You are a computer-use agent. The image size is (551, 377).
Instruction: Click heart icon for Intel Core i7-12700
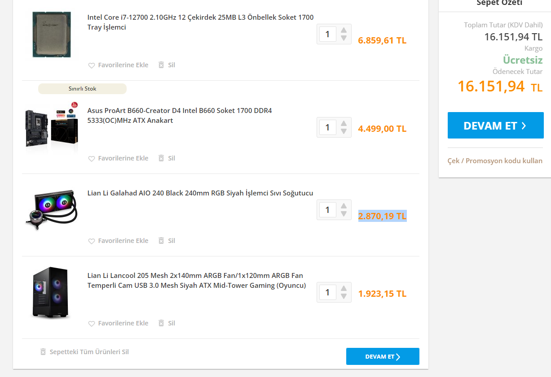[x=92, y=65]
